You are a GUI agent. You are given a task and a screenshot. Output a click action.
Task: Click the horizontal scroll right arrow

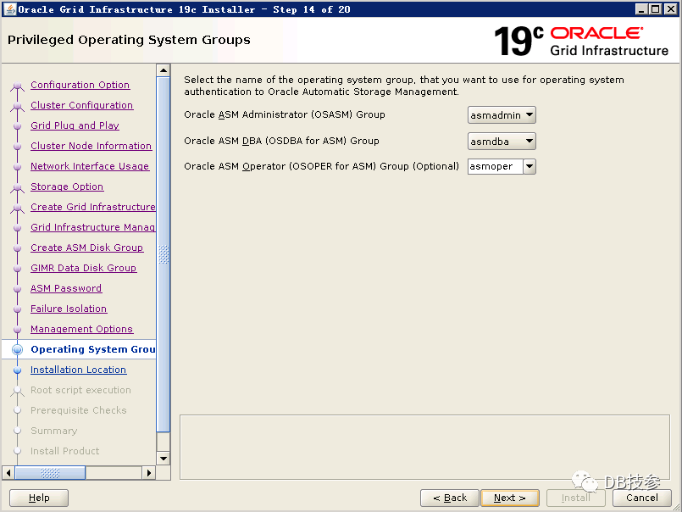tap(149, 473)
